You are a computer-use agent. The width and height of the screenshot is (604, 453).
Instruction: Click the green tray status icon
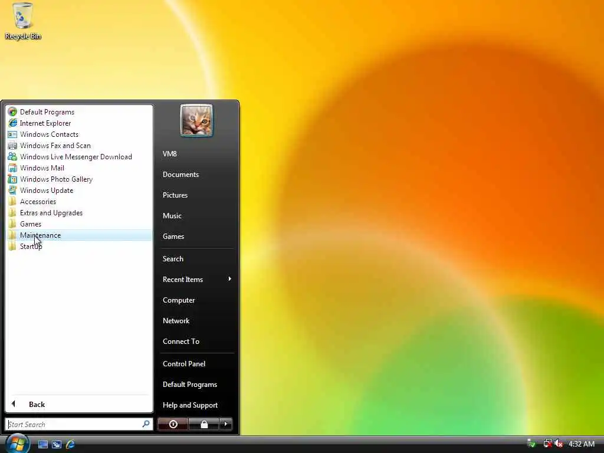[x=531, y=444]
